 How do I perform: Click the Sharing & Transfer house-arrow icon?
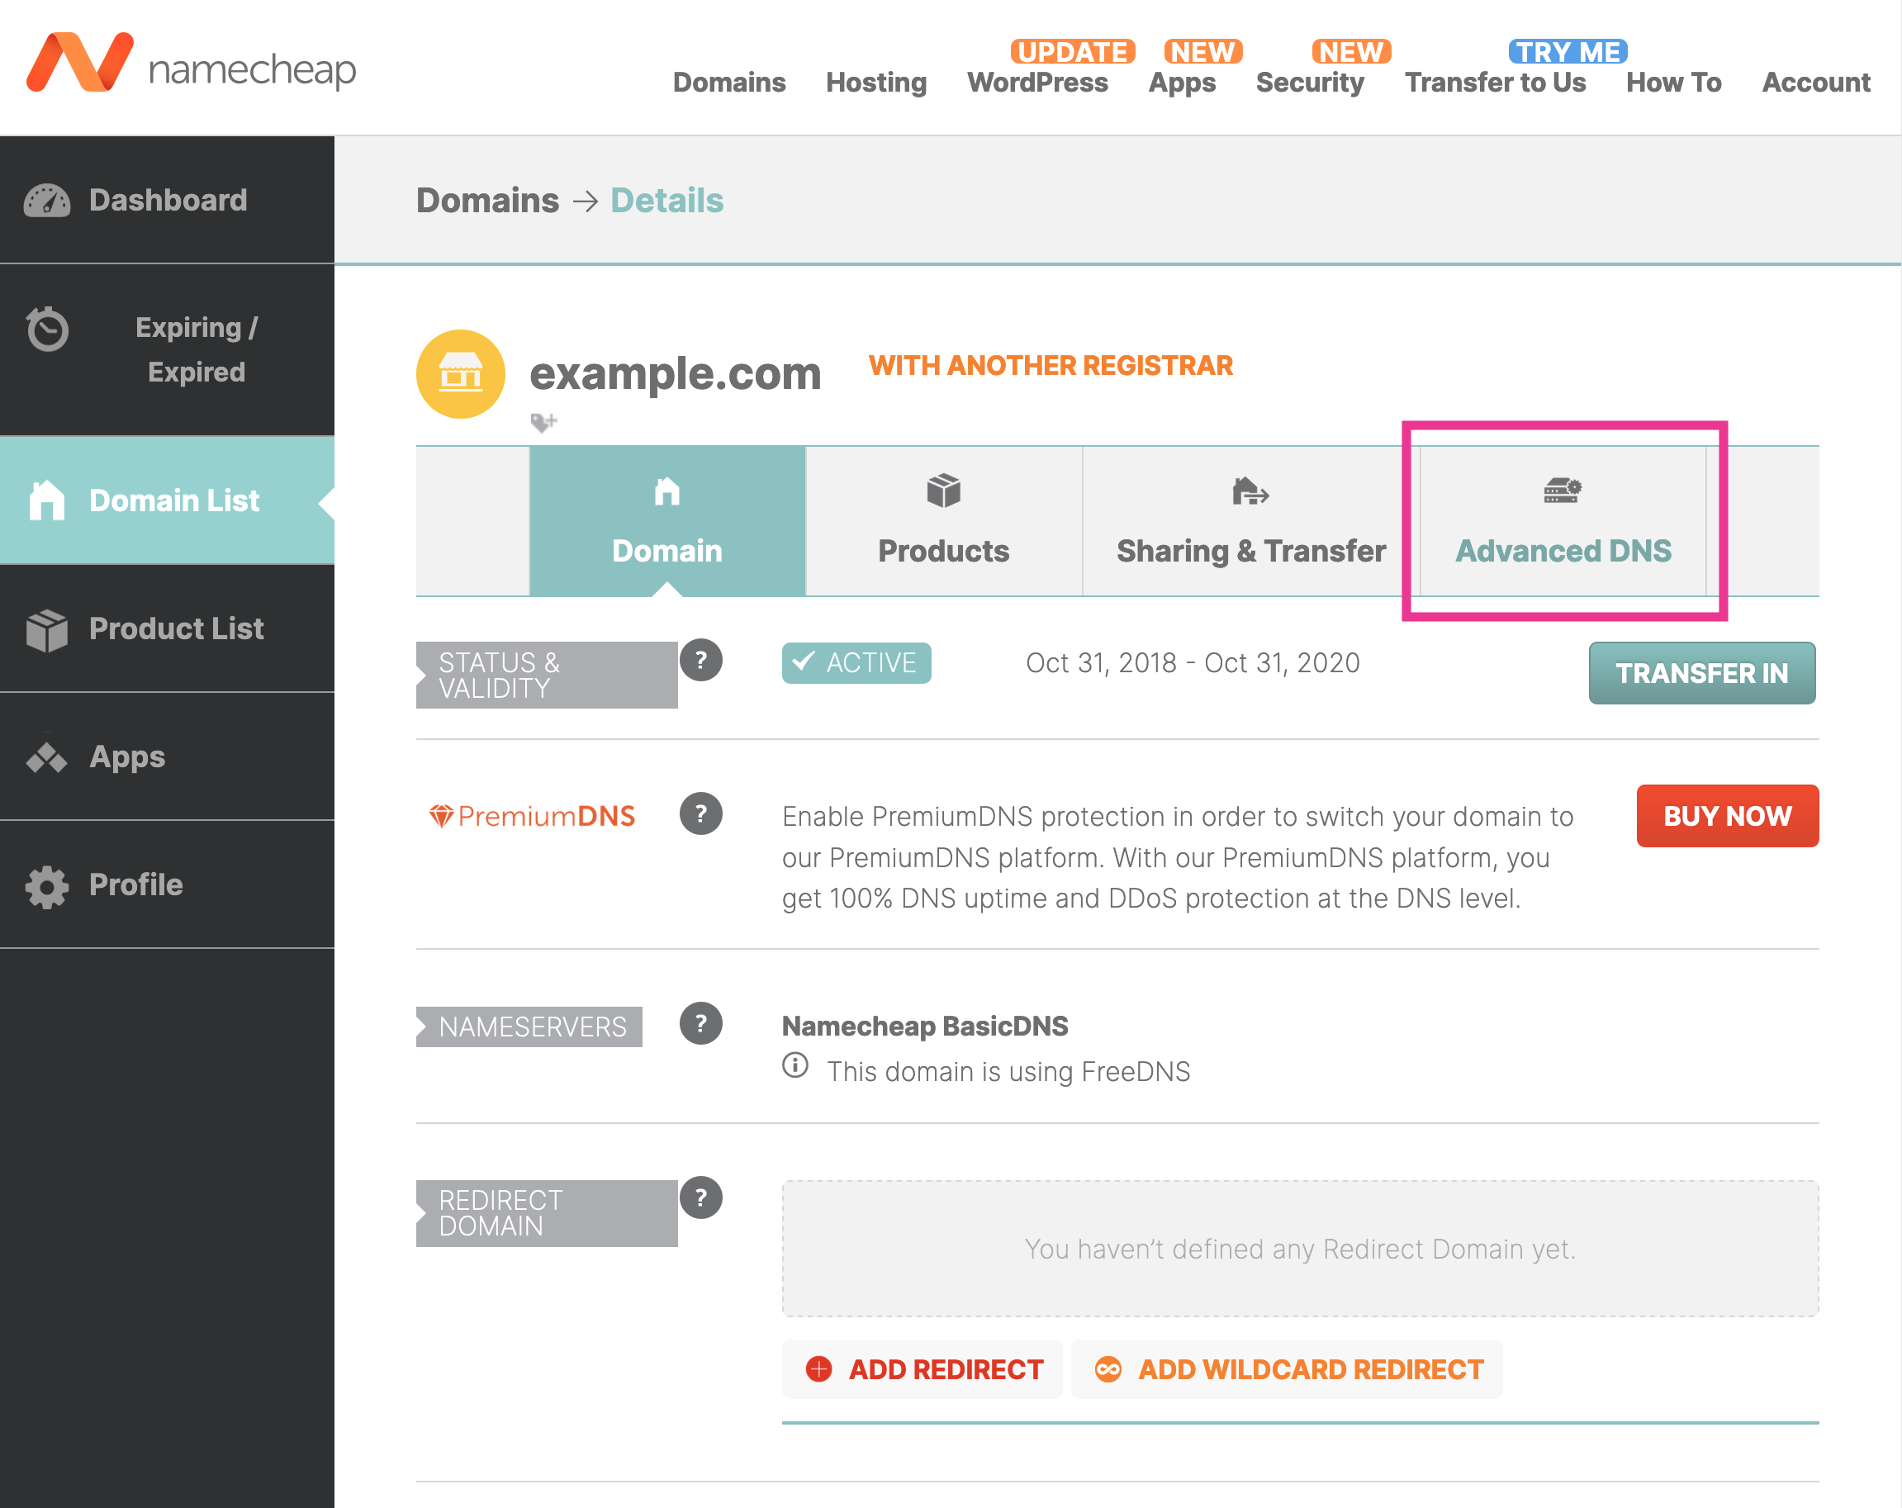click(1250, 491)
